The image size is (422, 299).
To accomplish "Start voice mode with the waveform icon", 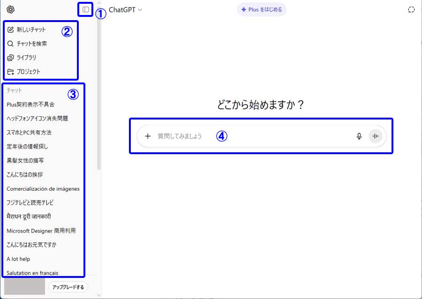I will click(x=375, y=136).
